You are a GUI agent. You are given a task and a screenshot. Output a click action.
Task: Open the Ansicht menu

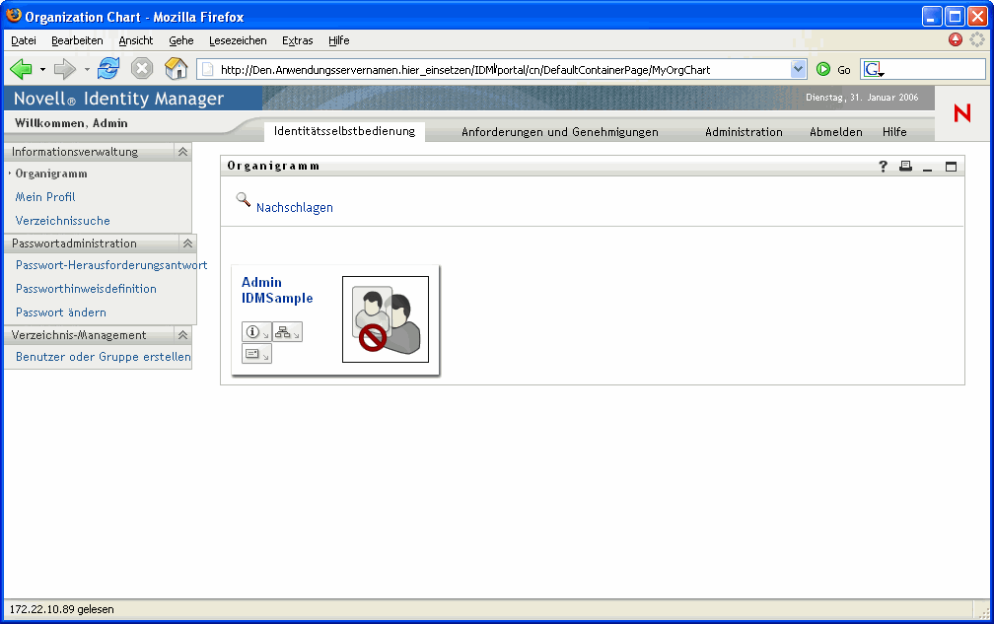136,40
